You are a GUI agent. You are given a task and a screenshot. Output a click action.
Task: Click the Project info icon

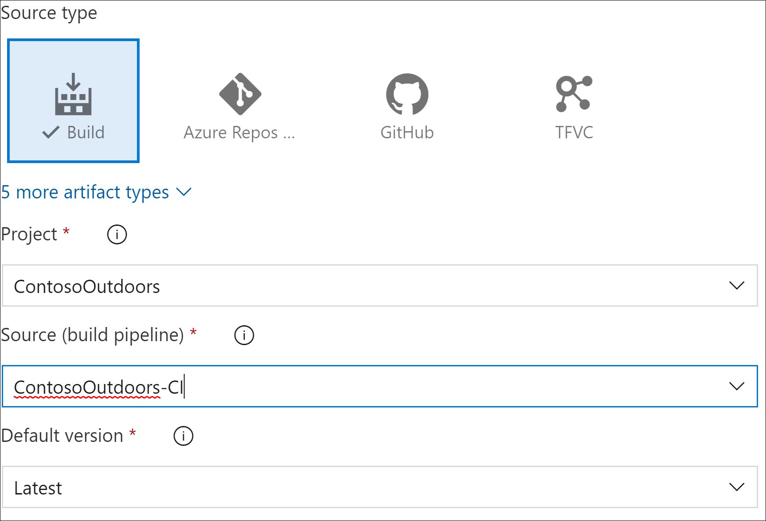116,234
